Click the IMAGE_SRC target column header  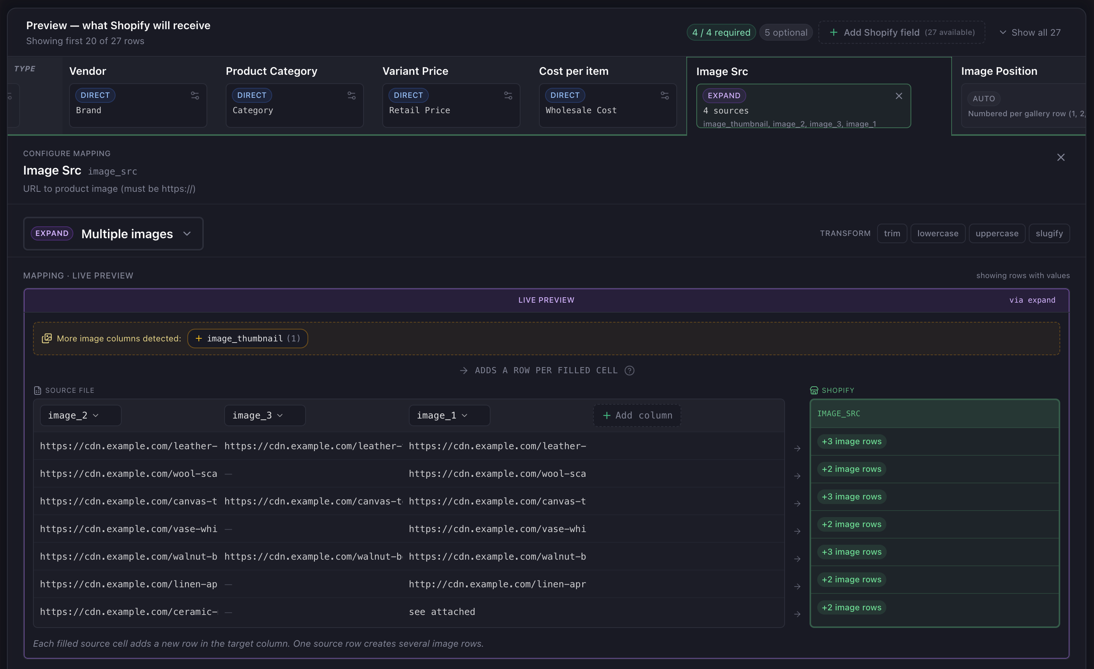coord(935,414)
